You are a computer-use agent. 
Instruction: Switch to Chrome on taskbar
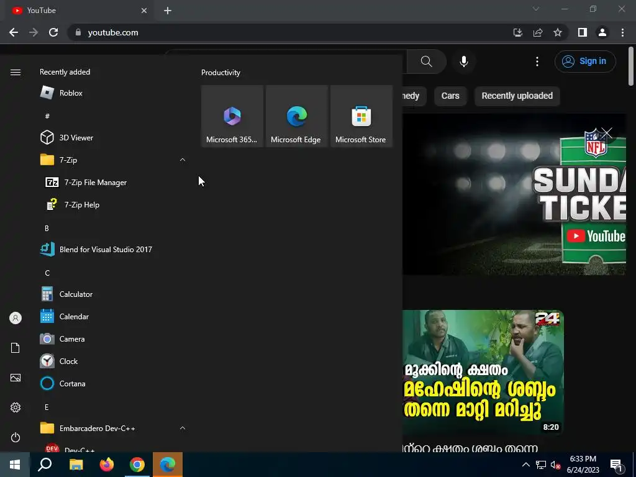pyautogui.click(x=137, y=465)
